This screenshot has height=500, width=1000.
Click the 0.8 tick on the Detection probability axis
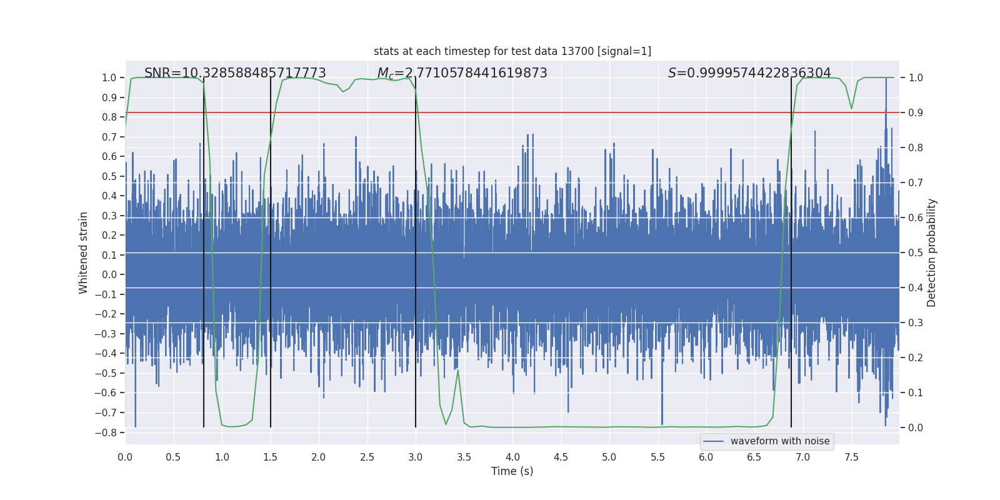(x=916, y=147)
